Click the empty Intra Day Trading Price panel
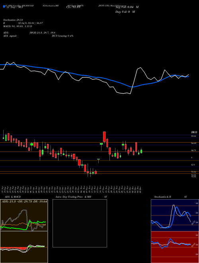Image resolution: width=199 pixels, height=263 pixels. [80, 223]
